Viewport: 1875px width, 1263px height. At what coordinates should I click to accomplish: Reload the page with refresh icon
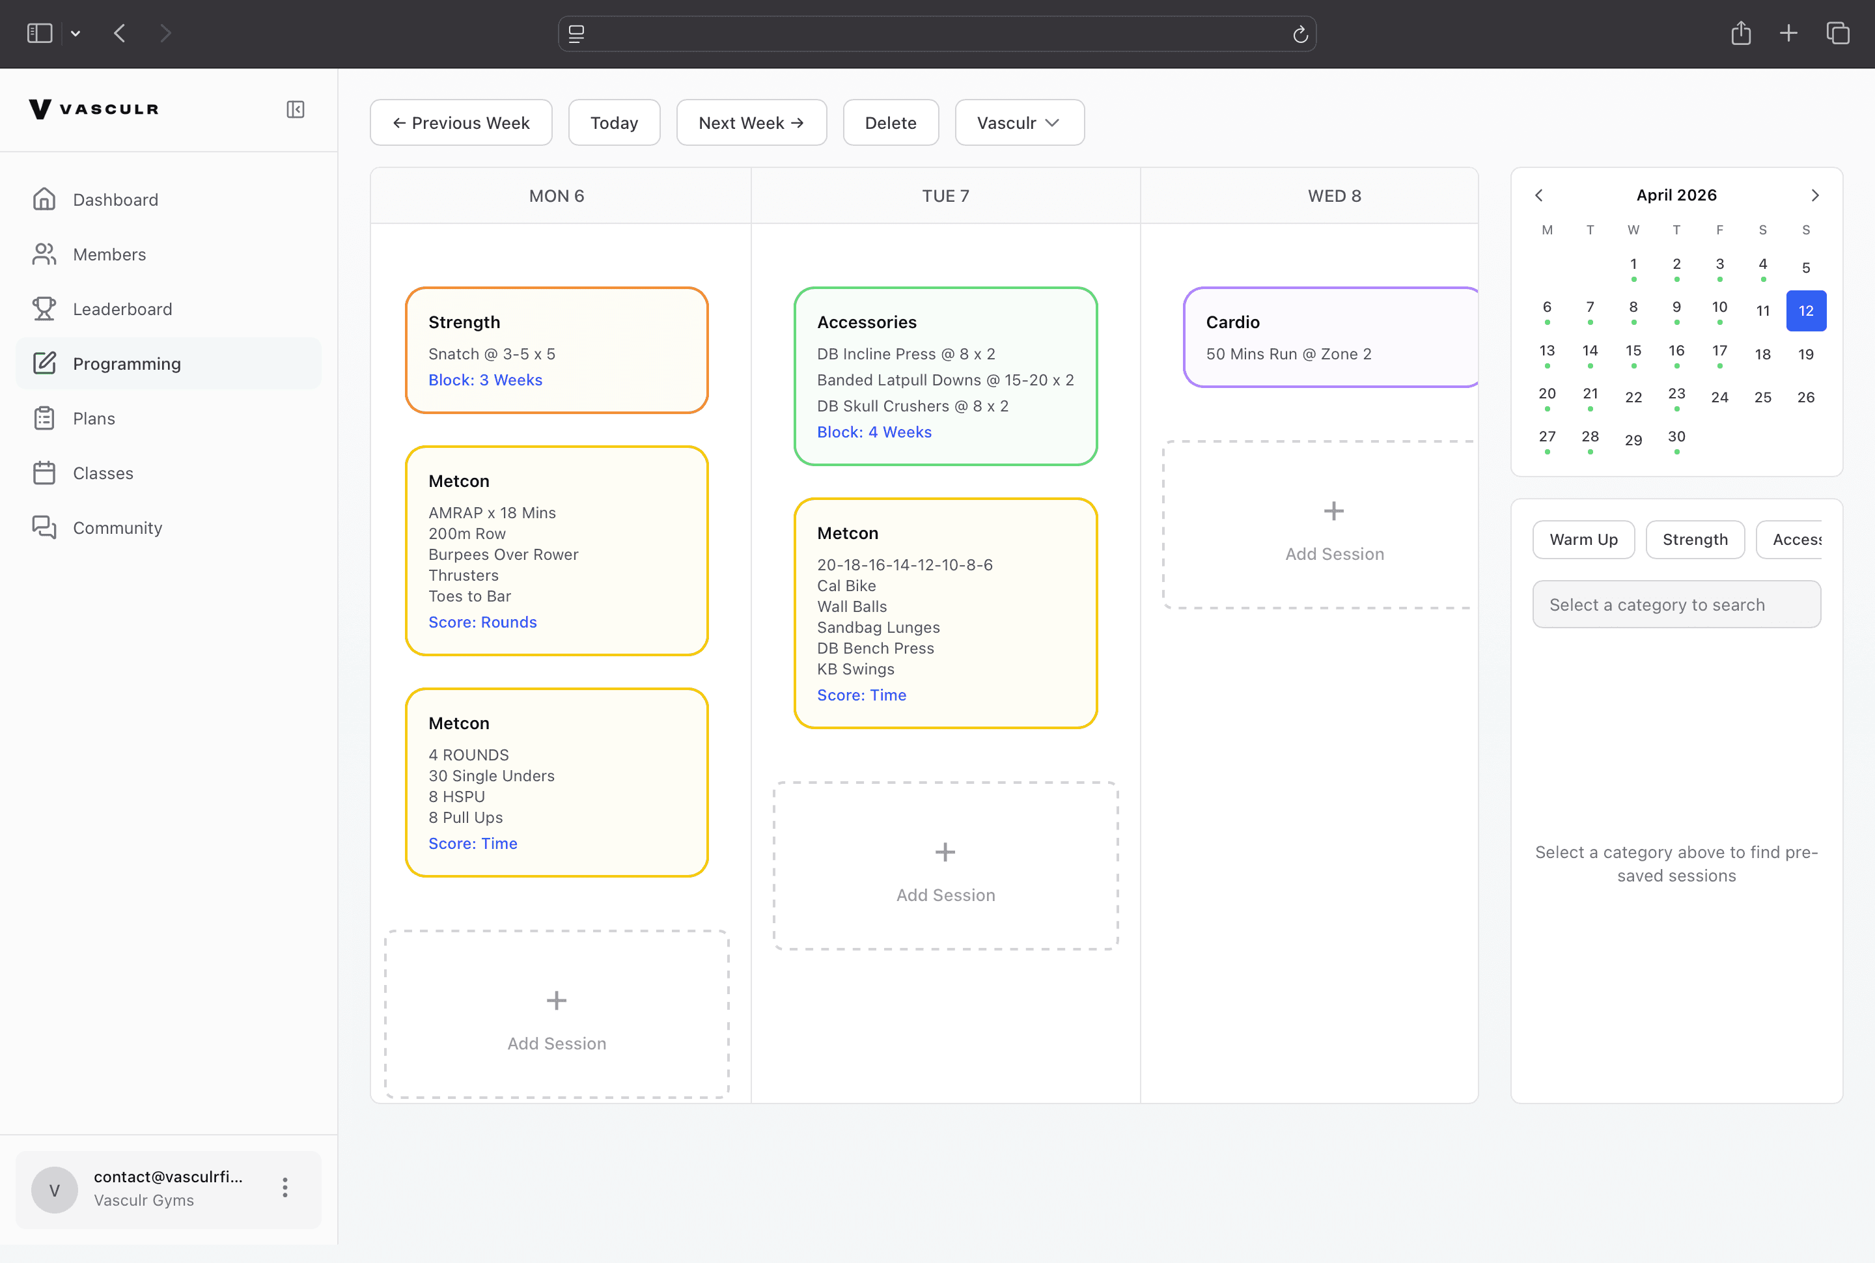(1300, 34)
